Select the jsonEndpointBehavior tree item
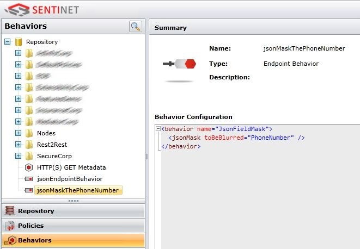The width and height of the screenshot is (360, 249). point(69,179)
